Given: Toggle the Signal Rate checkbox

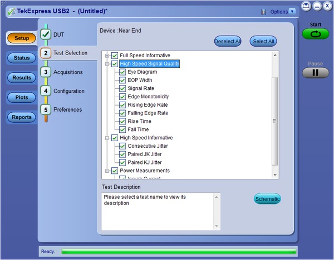Looking at the screenshot, I should click(x=122, y=88).
